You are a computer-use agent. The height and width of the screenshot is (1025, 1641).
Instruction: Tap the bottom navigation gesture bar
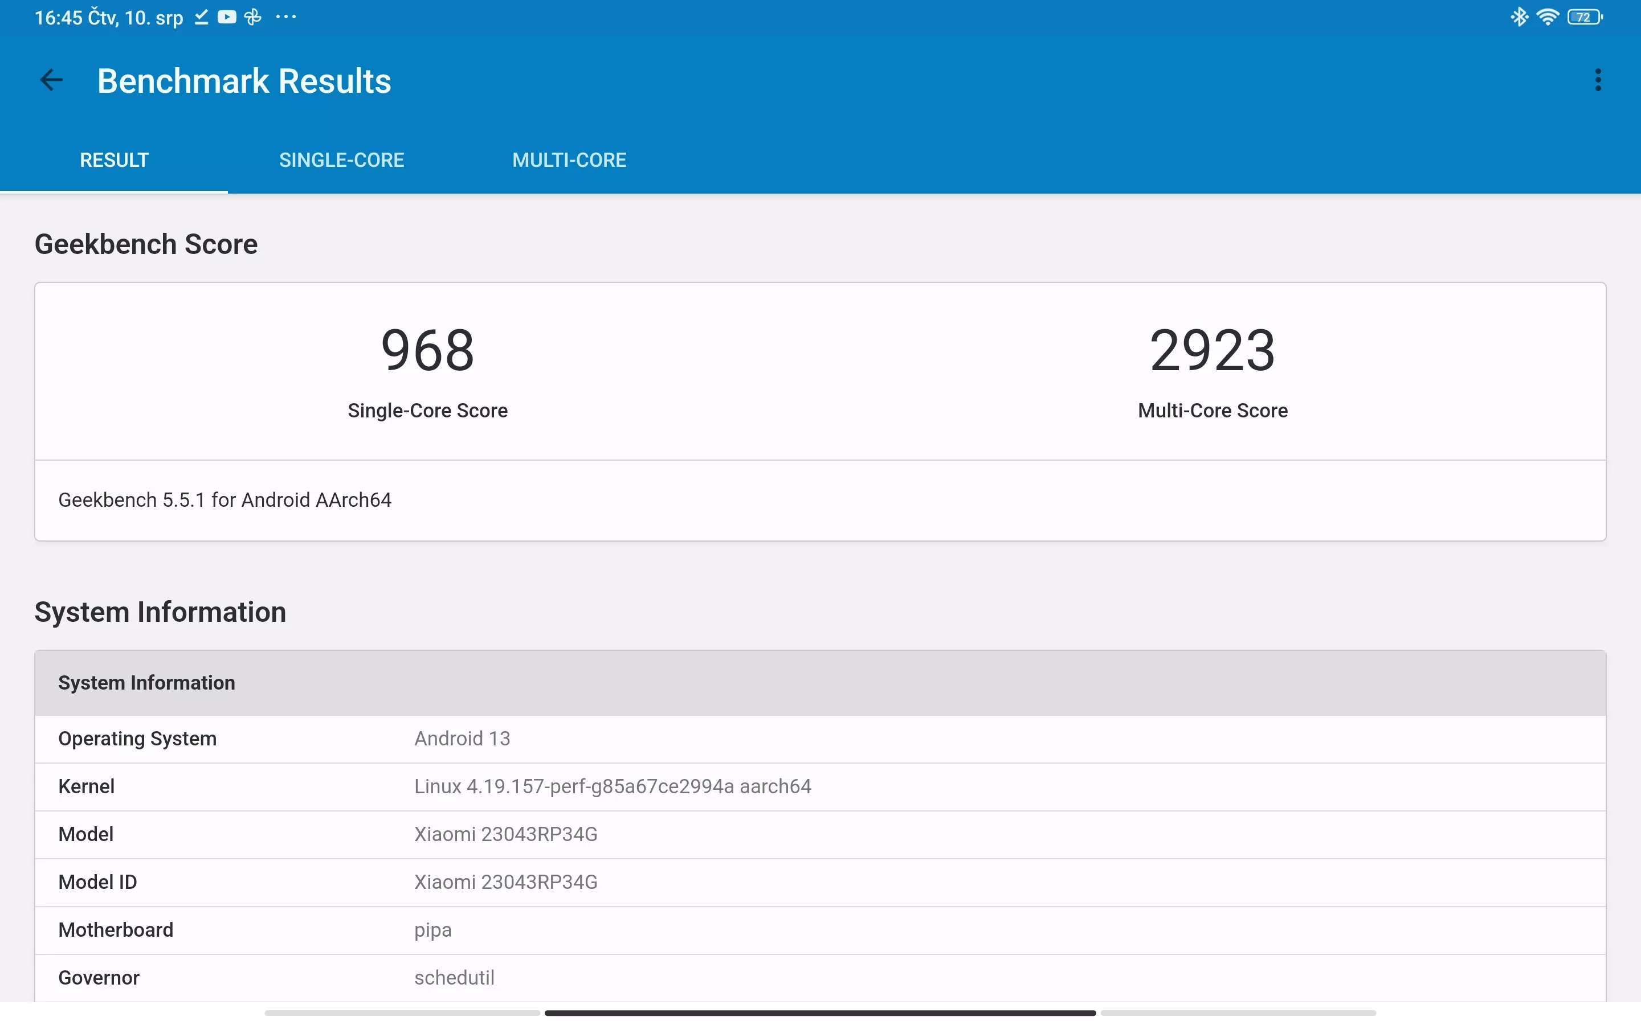820,1013
